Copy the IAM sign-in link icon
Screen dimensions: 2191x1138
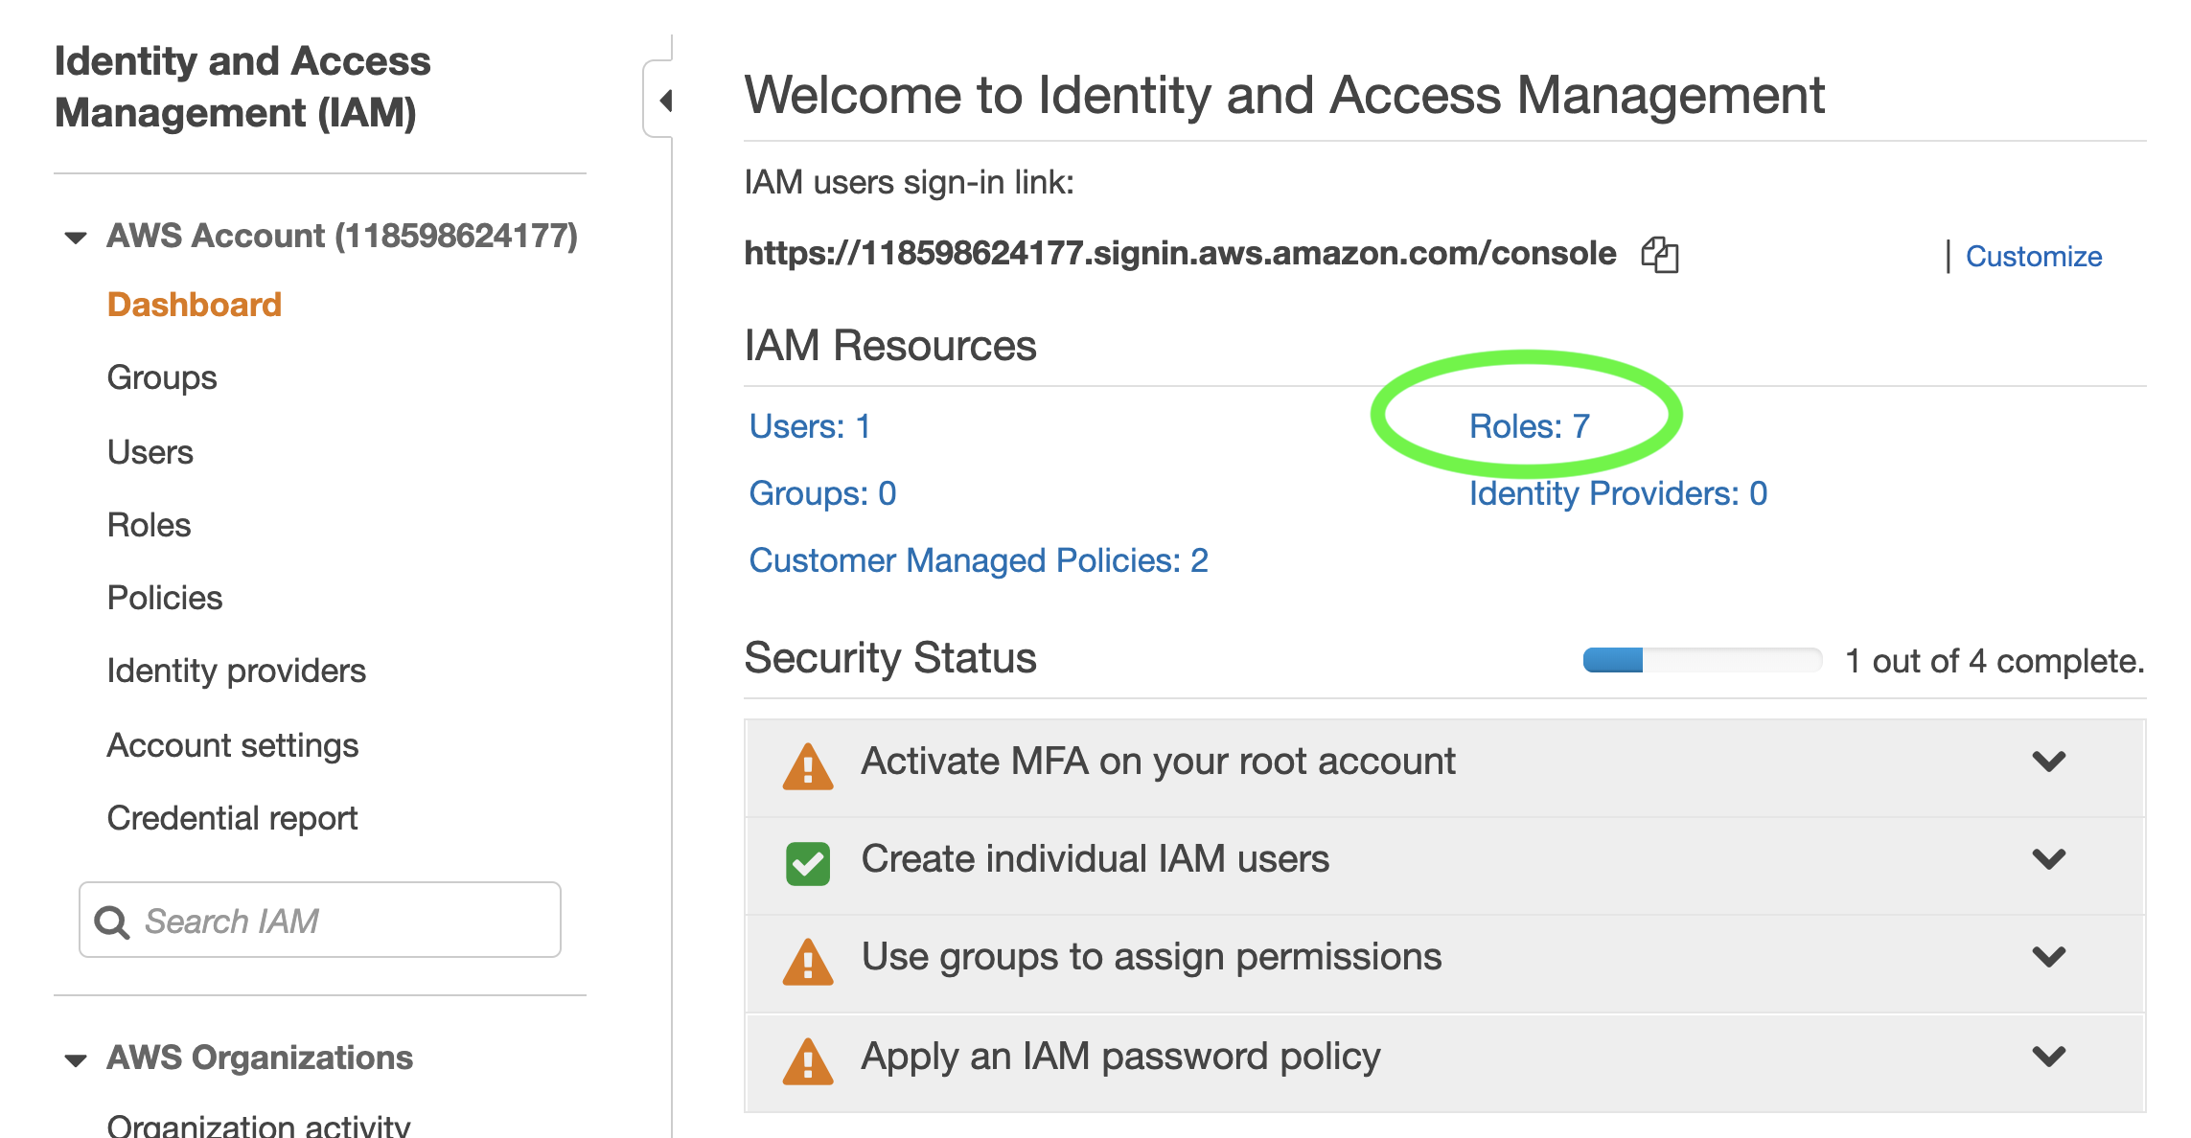click(1660, 255)
